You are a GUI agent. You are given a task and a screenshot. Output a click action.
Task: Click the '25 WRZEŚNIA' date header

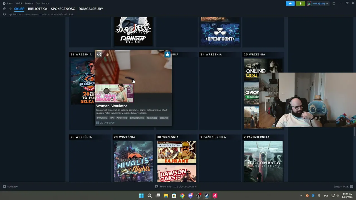(254, 54)
